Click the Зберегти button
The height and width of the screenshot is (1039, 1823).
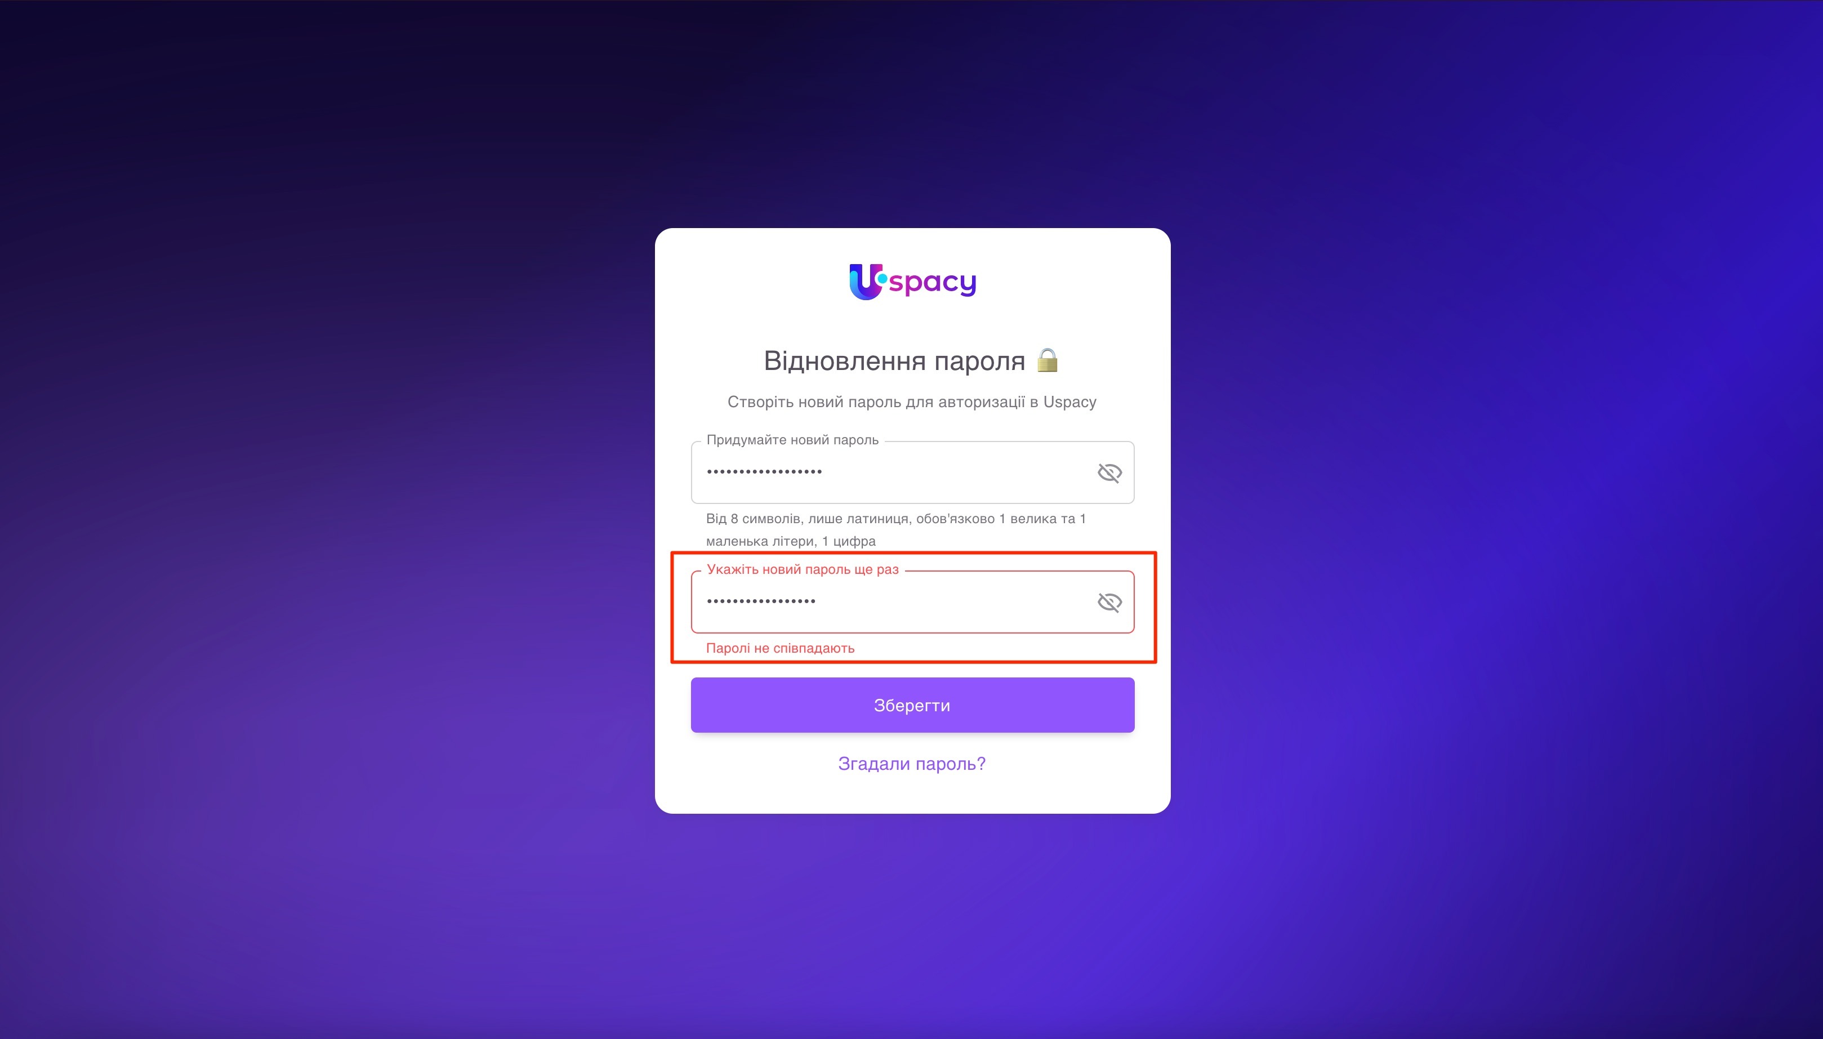coord(912,705)
